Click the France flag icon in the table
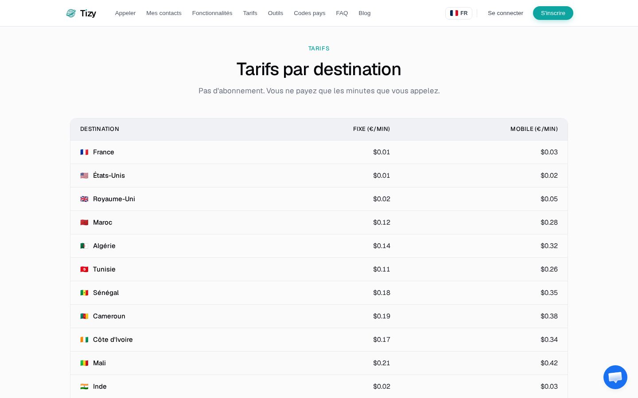638x398 pixels. (84, 152)
